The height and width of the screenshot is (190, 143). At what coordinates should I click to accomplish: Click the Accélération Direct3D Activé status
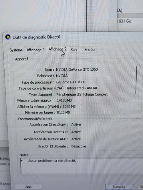point(76,132)
